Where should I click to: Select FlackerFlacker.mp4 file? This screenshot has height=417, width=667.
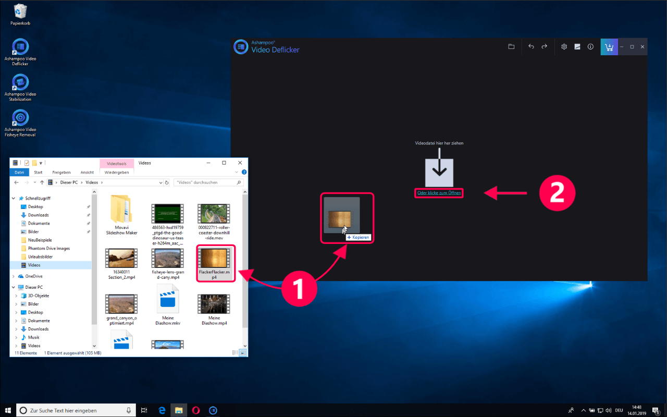[x=214, y=263]
